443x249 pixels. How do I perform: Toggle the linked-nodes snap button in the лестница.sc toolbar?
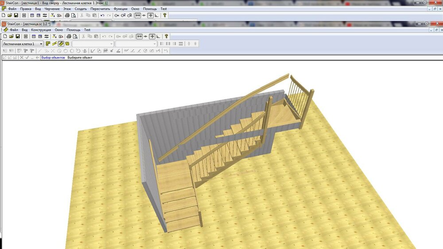pos(139,36)
